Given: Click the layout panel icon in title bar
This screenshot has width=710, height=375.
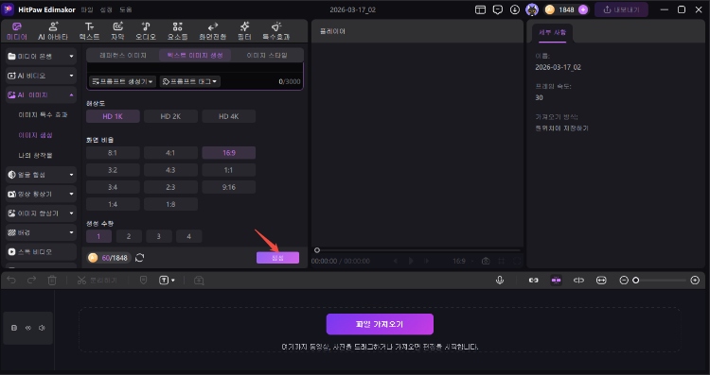Looking at the screenshot, I should pyautogui.click(x=480, y=10).
